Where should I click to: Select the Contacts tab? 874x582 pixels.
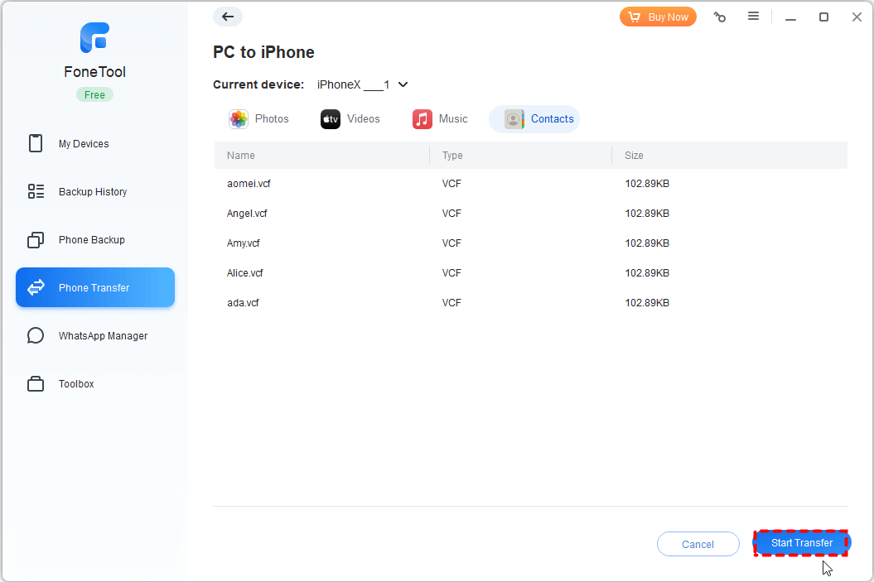534,119
